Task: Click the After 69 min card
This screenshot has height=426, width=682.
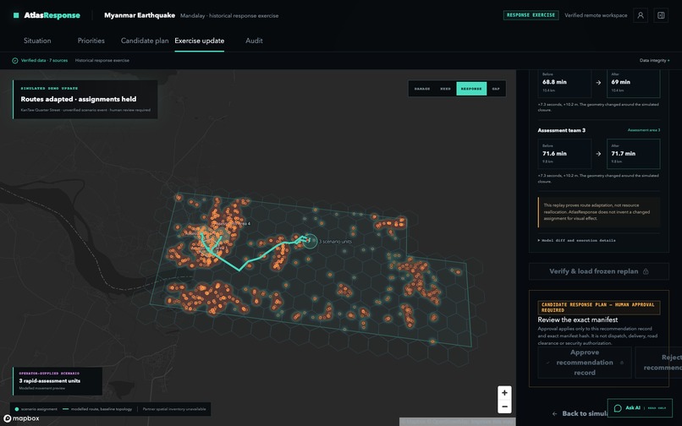Action: click(x=633, y=83)
